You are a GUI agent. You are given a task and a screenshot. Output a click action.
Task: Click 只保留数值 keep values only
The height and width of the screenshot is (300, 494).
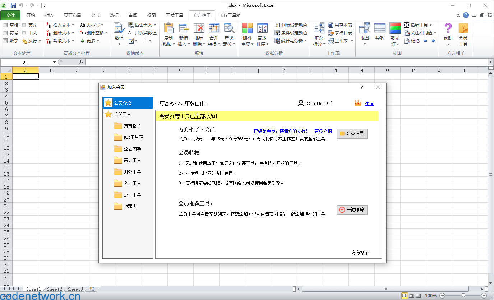143,33
